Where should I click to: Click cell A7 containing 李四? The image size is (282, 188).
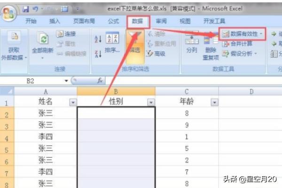click(x=46, y=172)
